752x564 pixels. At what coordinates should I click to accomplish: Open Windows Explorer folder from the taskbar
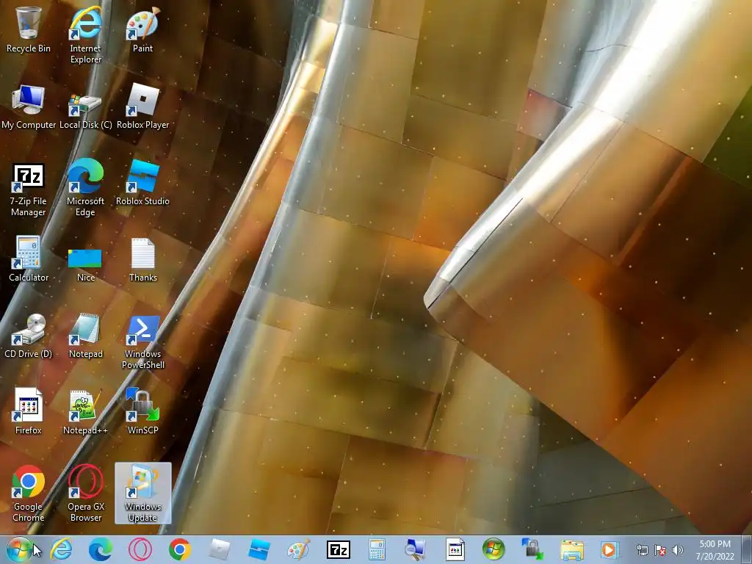(572, 549)
